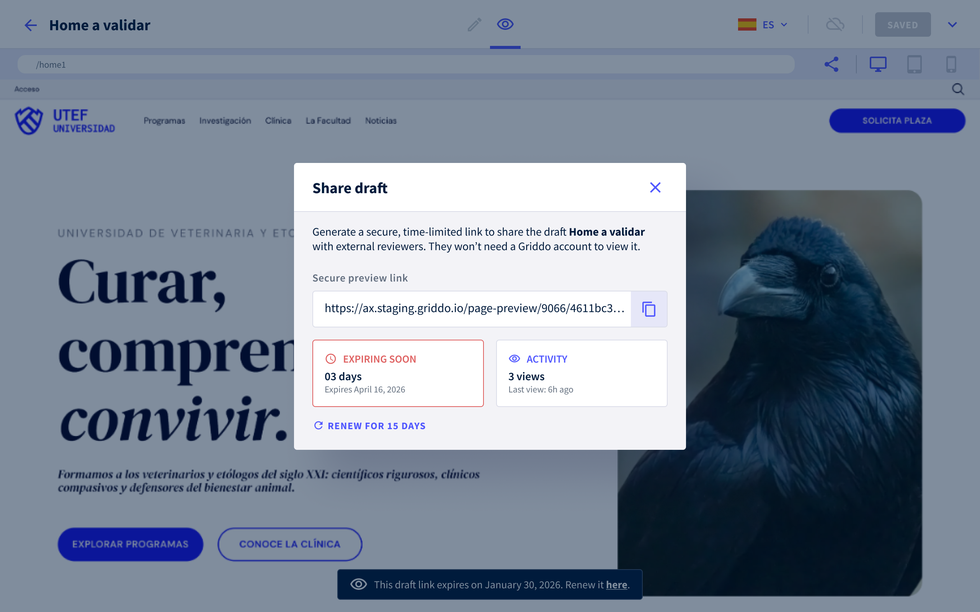The height and width of the screenshot is (612, 980).
Task: Click 'Expires April 16, 2026' text
Action: tap(365, 389)
